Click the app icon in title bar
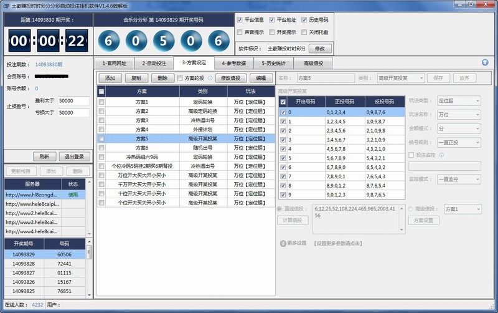 tap(6, 5)
